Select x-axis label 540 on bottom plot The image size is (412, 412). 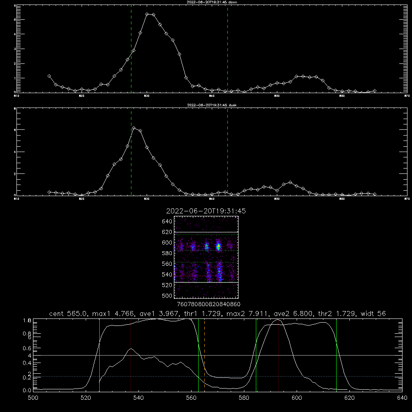(138, 398)
